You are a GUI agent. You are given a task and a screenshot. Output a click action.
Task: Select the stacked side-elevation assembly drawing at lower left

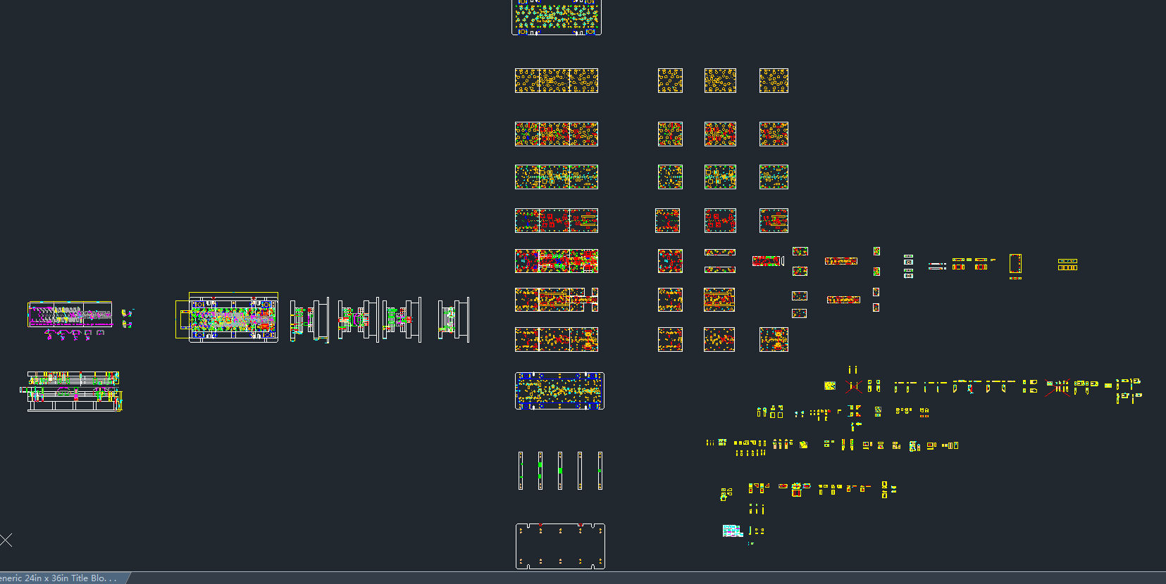(73, 391)
